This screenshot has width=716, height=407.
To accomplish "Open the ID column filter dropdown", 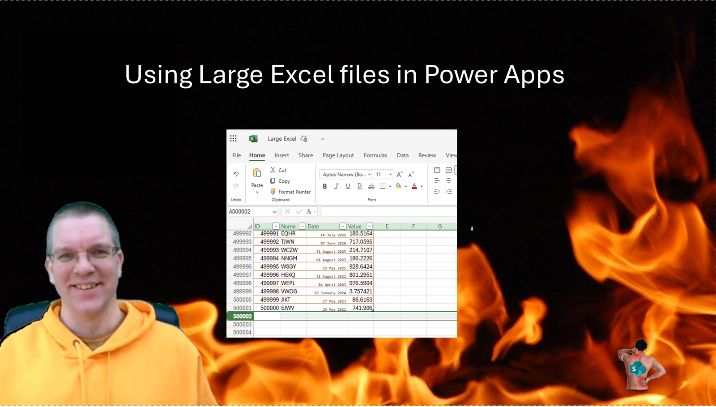I will pos(276,227).
